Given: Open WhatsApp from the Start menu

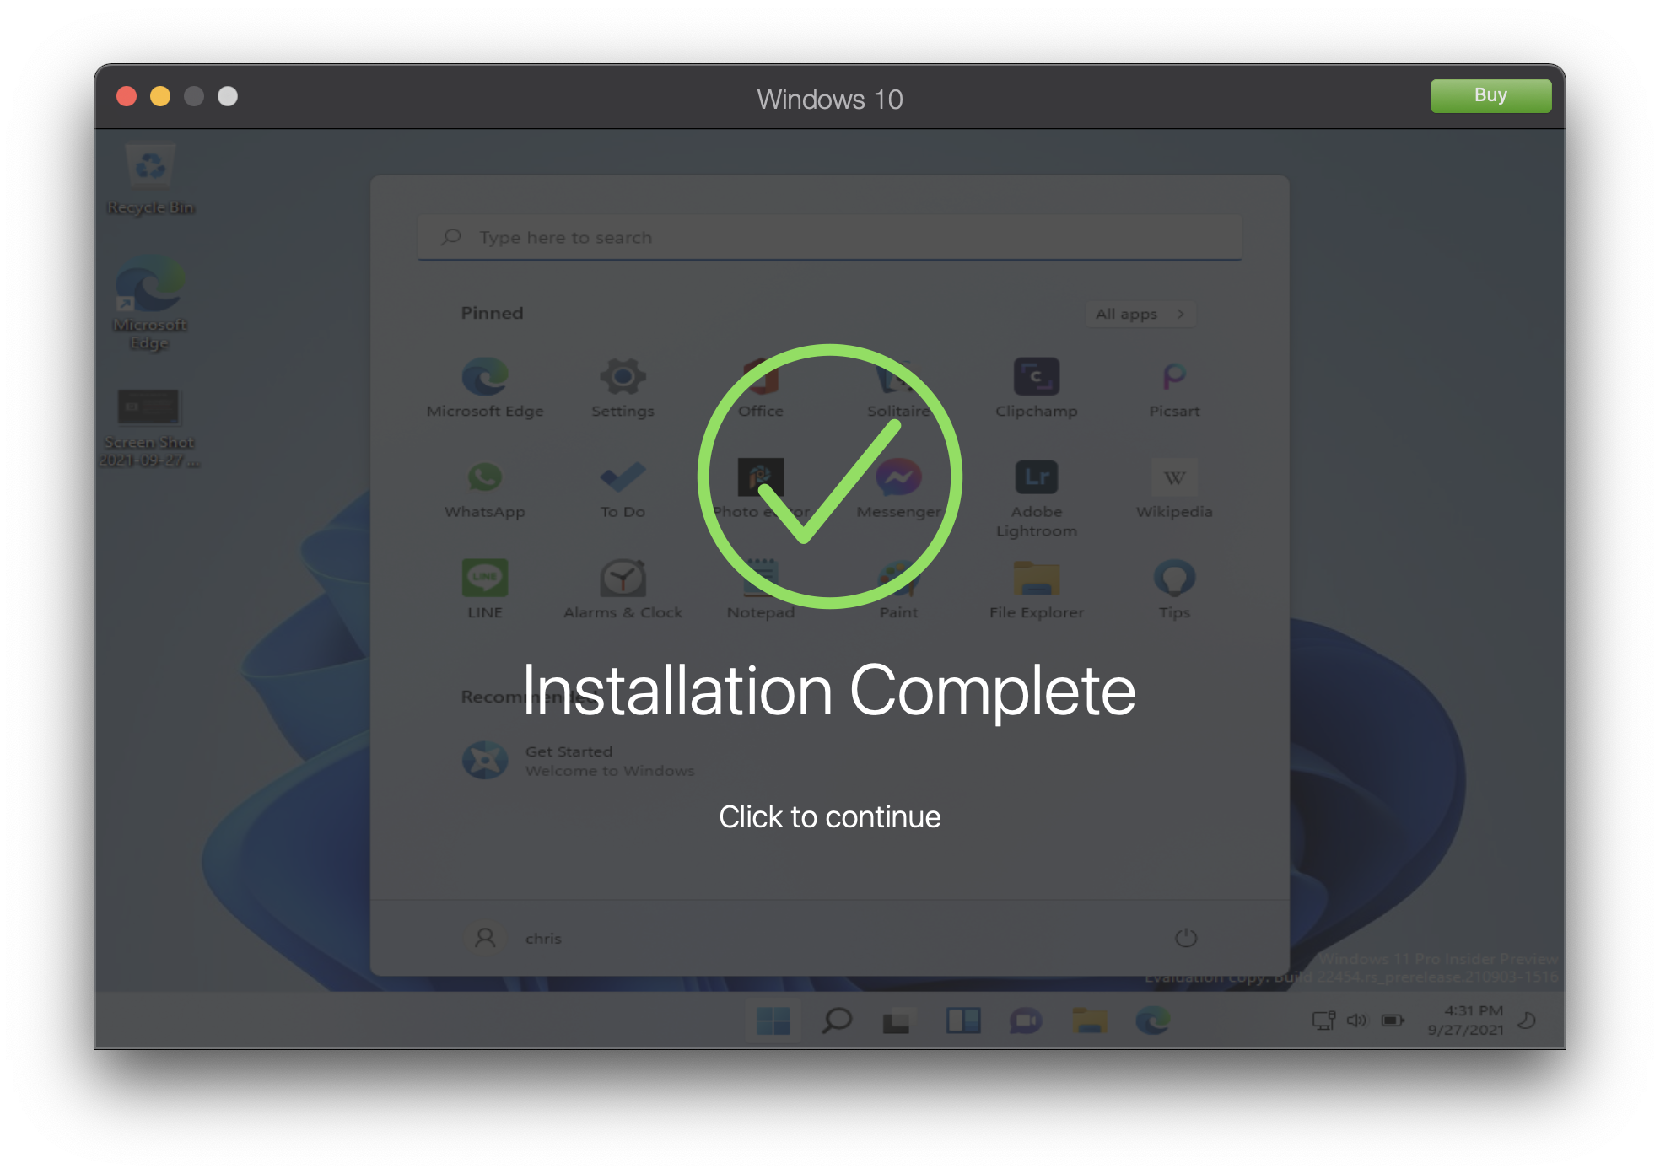Looking at the screenshot, I should (485, 489).
